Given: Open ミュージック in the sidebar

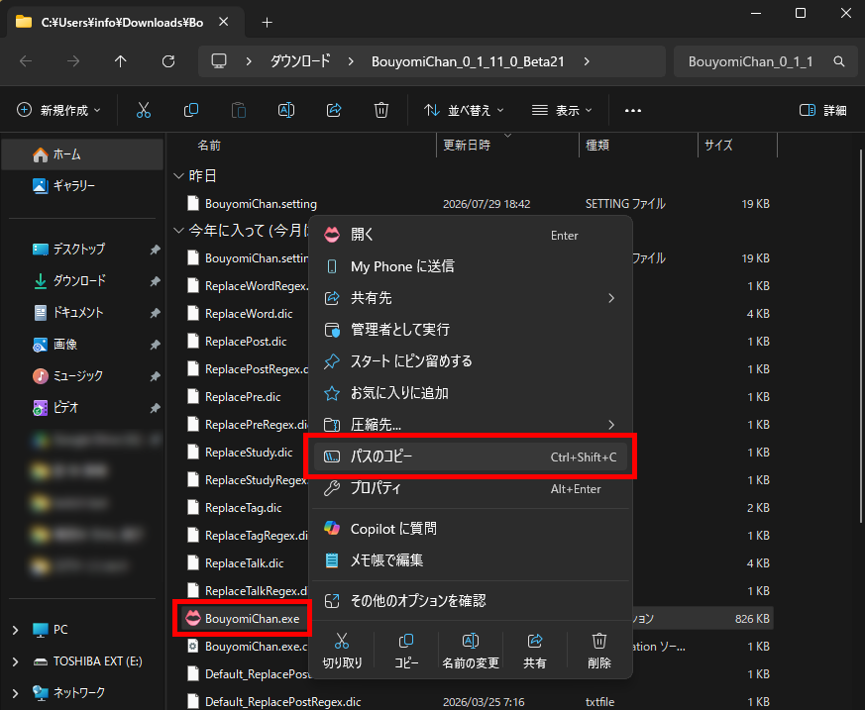Looking at the screenshot, I should 83,376.
